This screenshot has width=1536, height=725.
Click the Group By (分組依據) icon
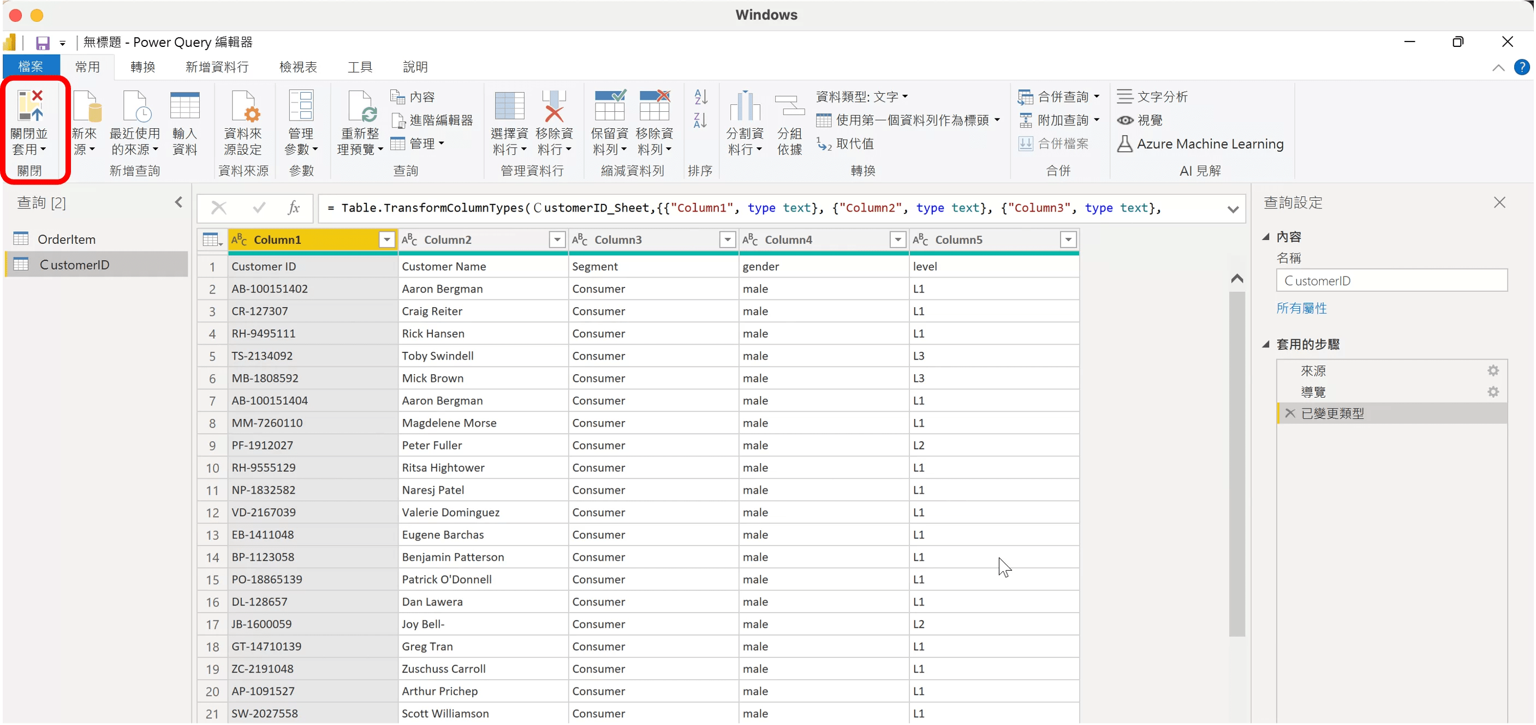click(789, 107)
